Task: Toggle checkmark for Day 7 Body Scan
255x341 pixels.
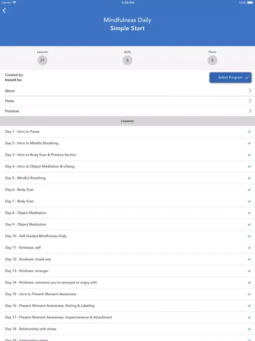Action: tap(249, 201)
